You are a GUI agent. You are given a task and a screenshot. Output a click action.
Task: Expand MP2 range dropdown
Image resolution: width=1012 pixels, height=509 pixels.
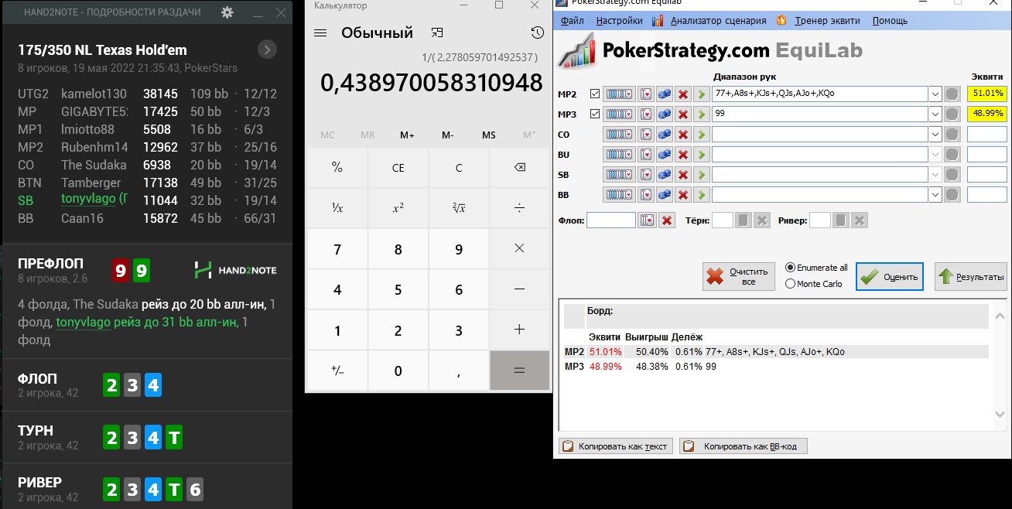click(936, 94)
